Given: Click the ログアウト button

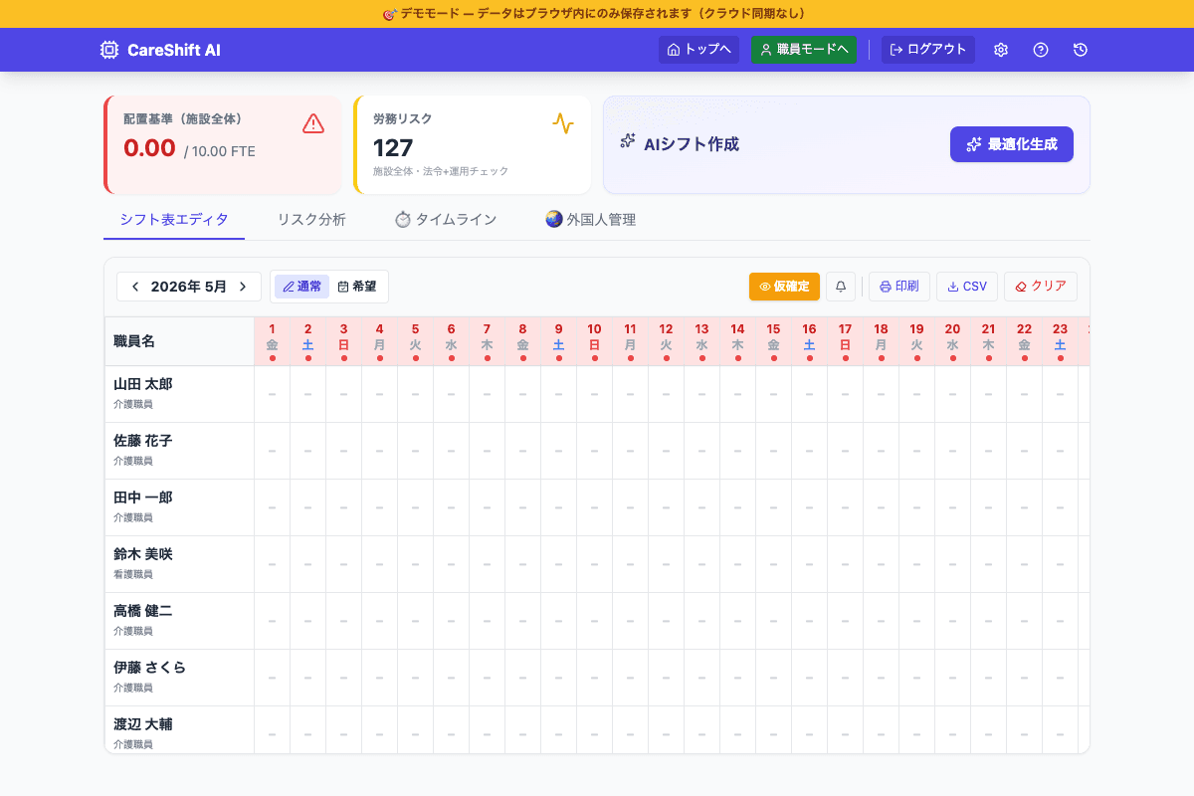Looking at the screenshot, I should 928,50.
